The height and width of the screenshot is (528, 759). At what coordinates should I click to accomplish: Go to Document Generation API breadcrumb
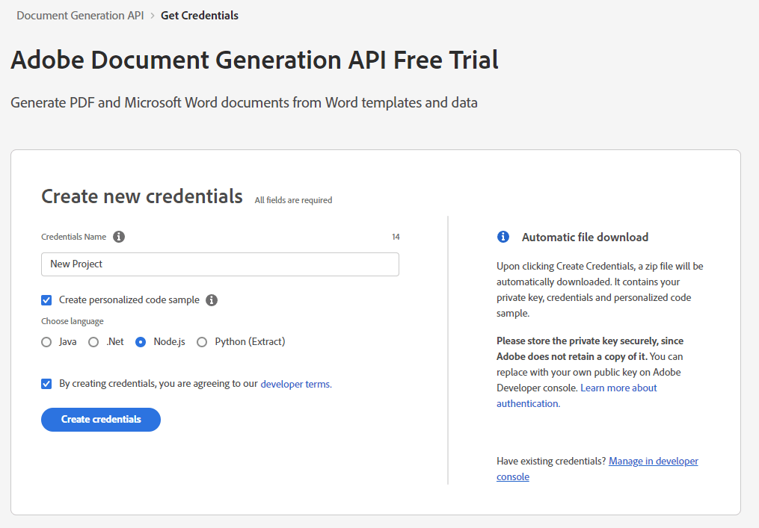coord(80,16)
